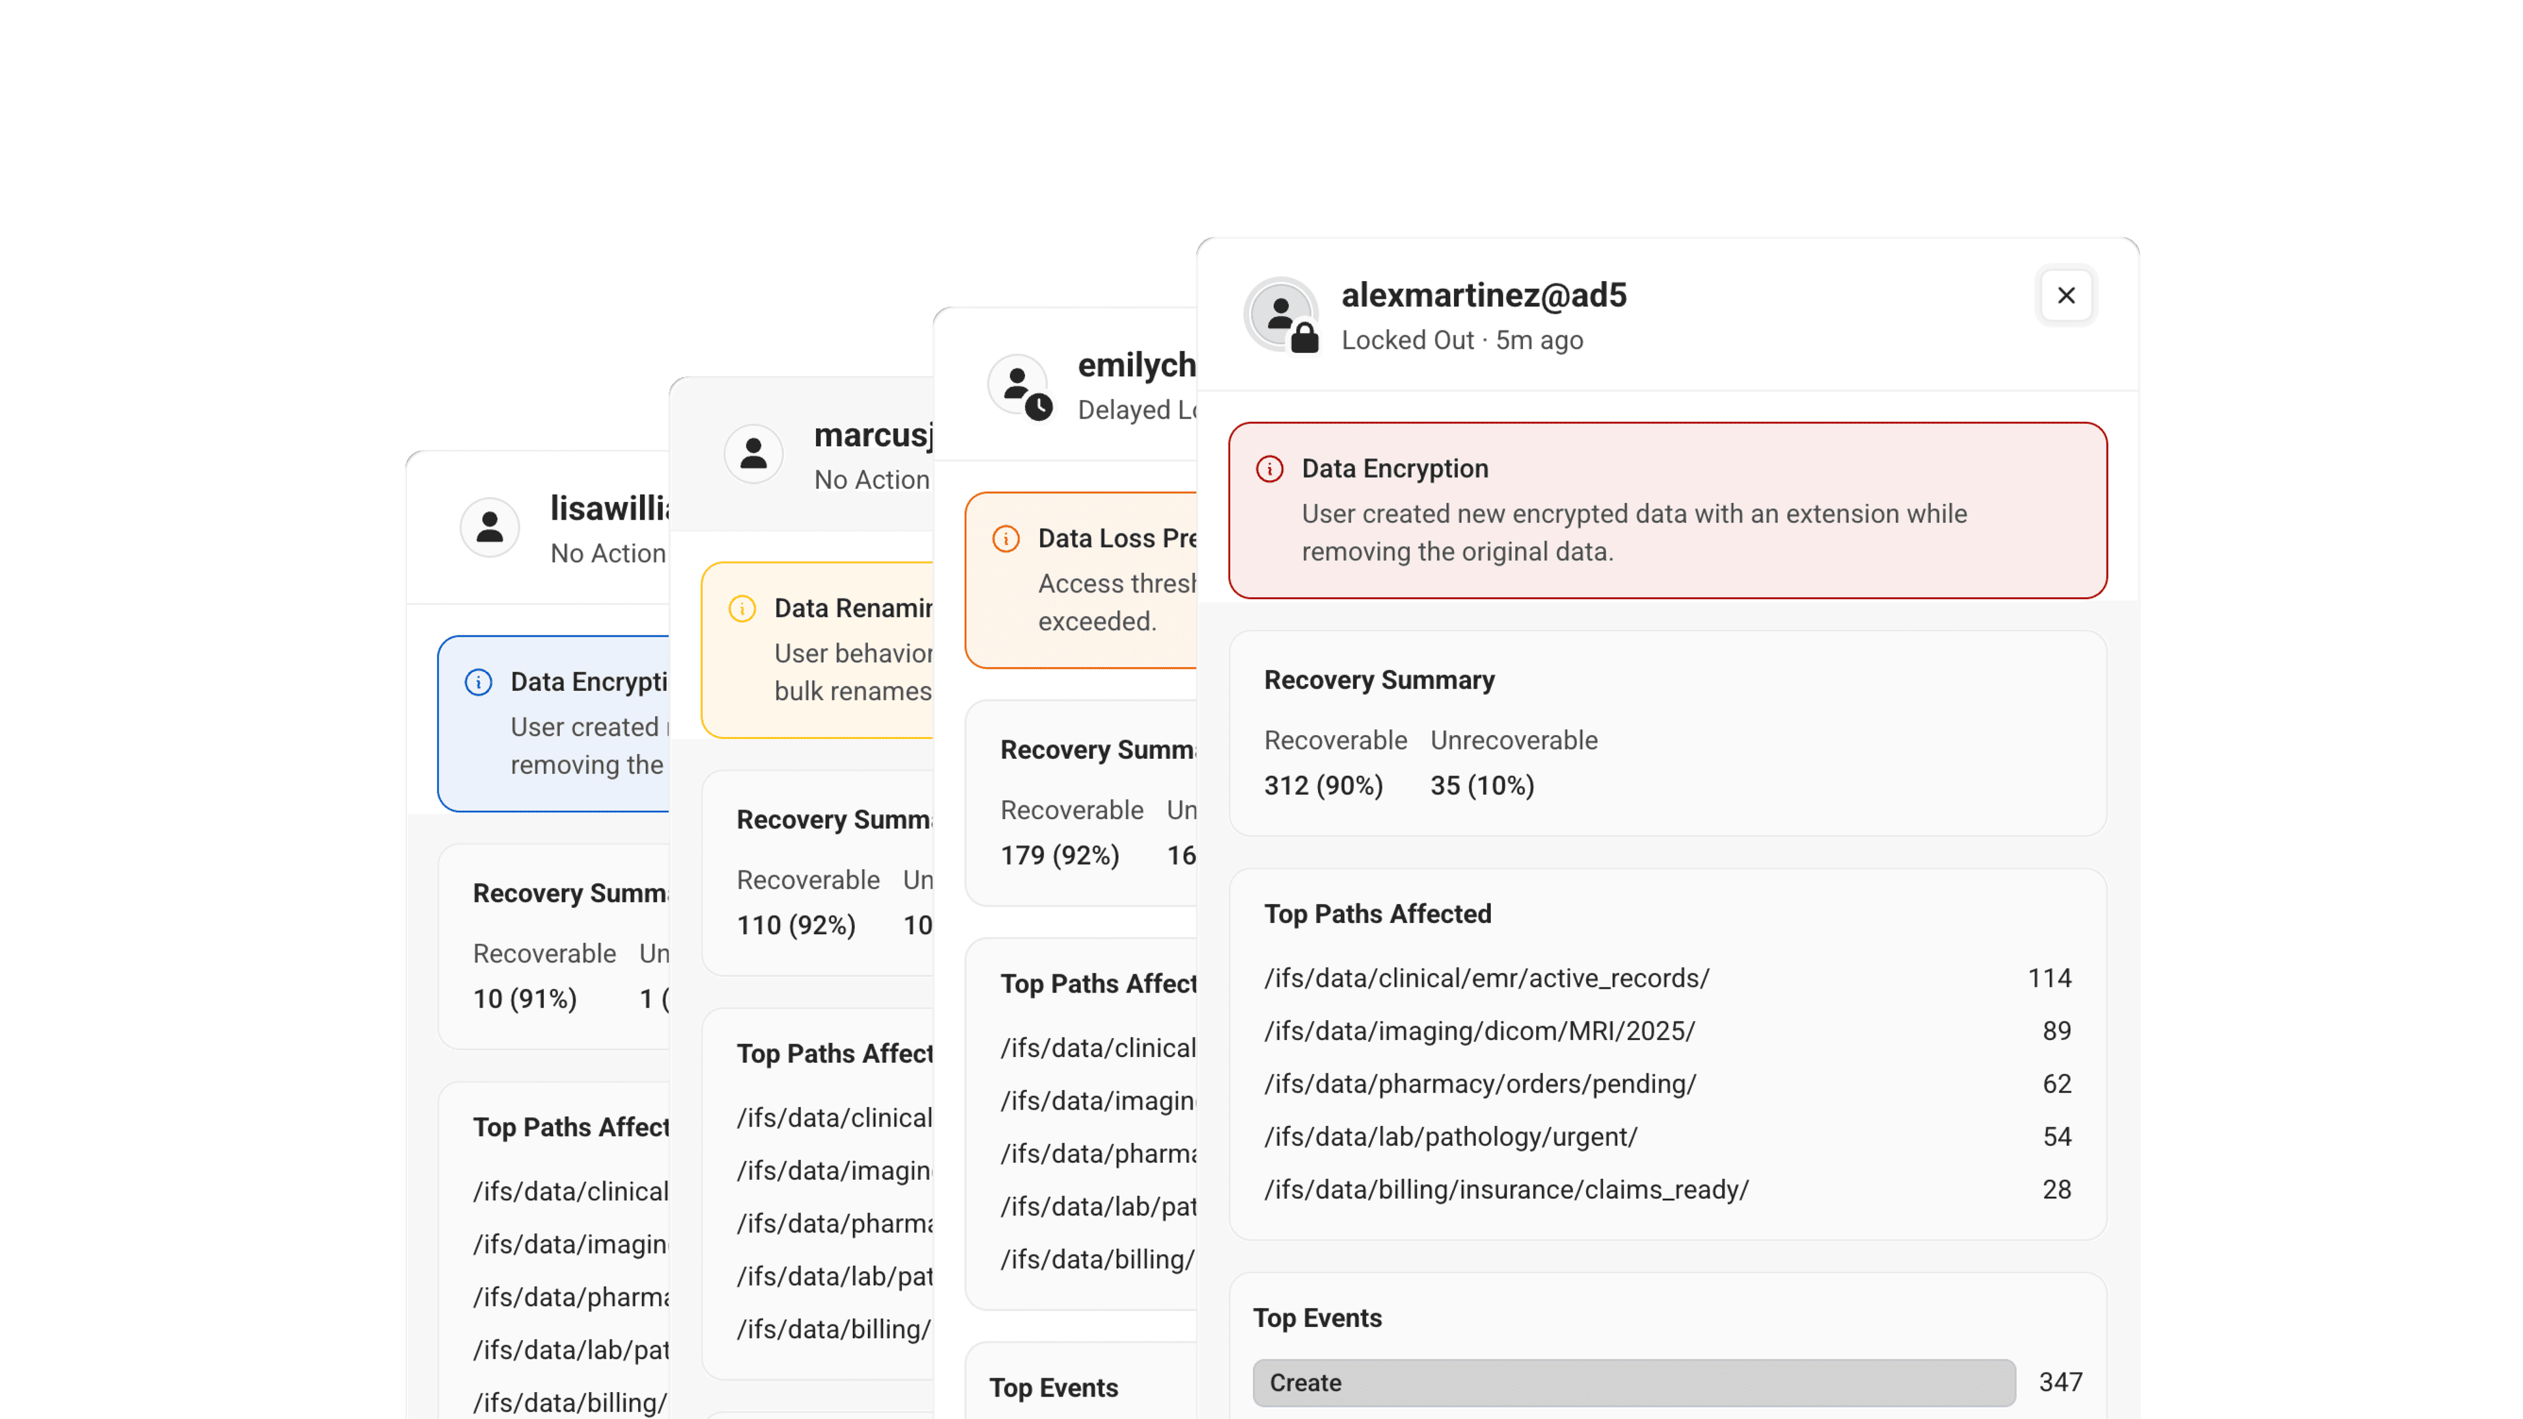Click Data Renaming alert title in marcusj panel
The width and height of the screenshot is (2523, 1419).
pyautogui.click(x=853, y=607)
